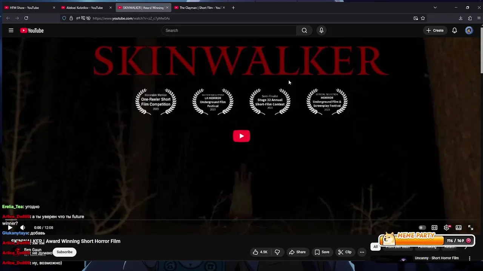Click the SKINWALKER video title

pyautogui.click(x=66, y=241)
